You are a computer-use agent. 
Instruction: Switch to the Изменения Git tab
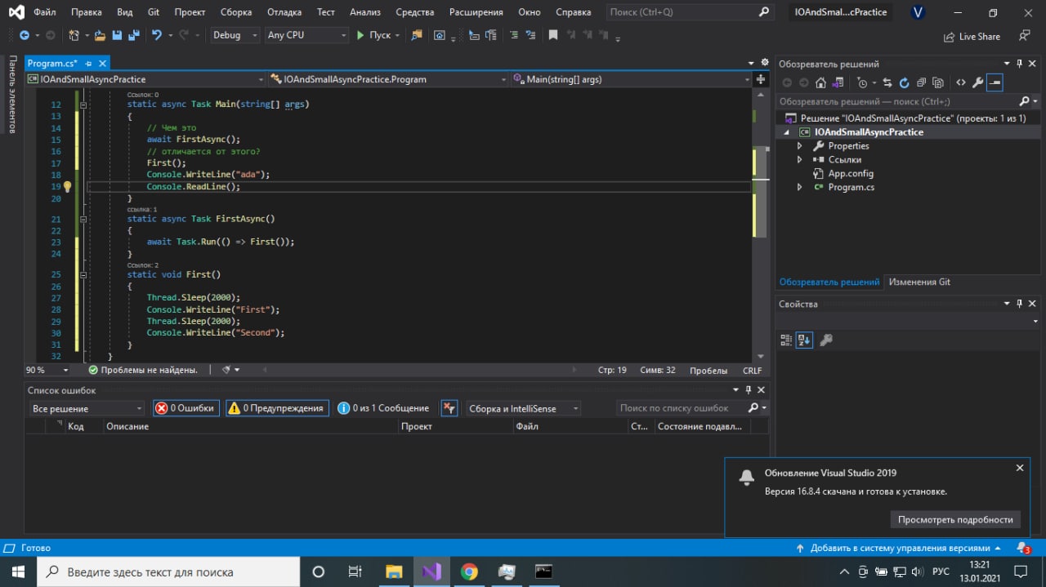[919, 282]
